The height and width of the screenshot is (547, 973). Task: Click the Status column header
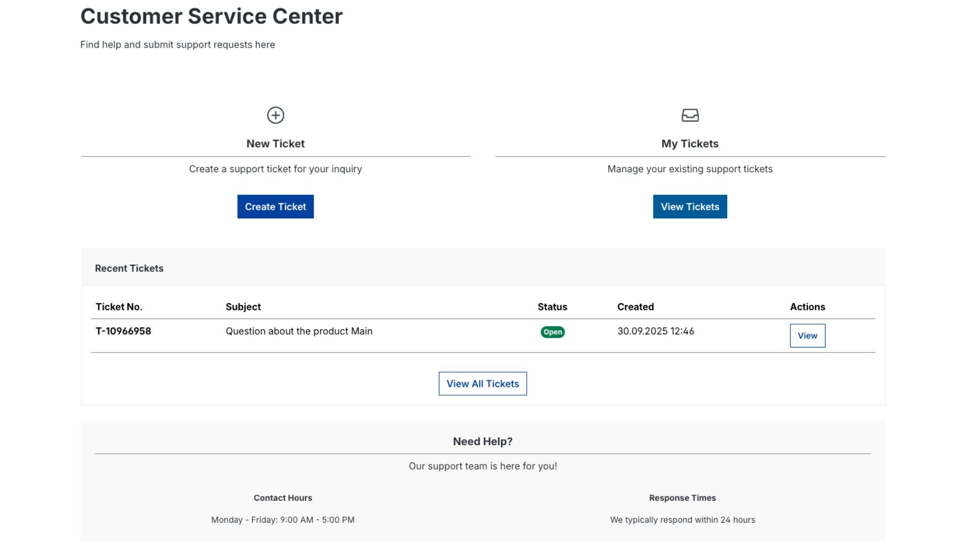click(x=552, y=307)
